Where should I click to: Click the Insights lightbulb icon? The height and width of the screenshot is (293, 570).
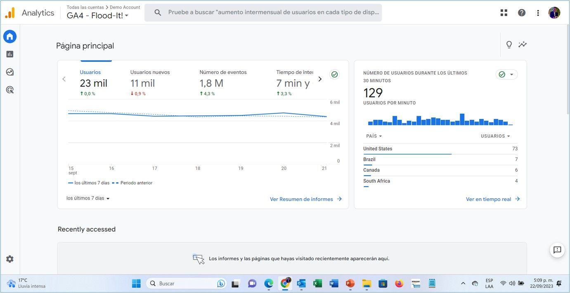pos(509,45)
